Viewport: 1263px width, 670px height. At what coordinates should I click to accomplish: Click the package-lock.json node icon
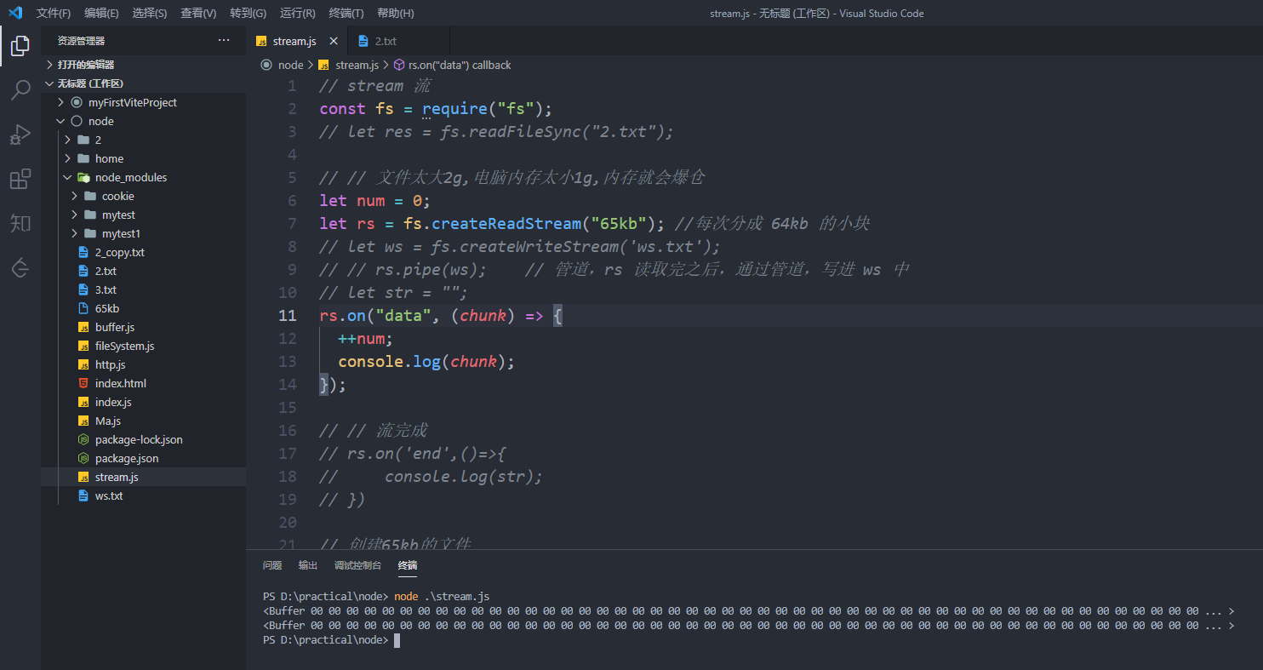point(83,439)
